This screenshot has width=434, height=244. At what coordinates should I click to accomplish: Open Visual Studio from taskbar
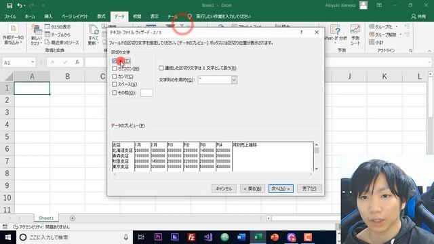pos(208,237)
